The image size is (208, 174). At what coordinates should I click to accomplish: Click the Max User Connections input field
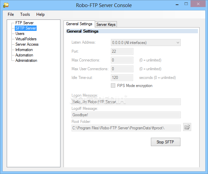click(x=122, y=69)
